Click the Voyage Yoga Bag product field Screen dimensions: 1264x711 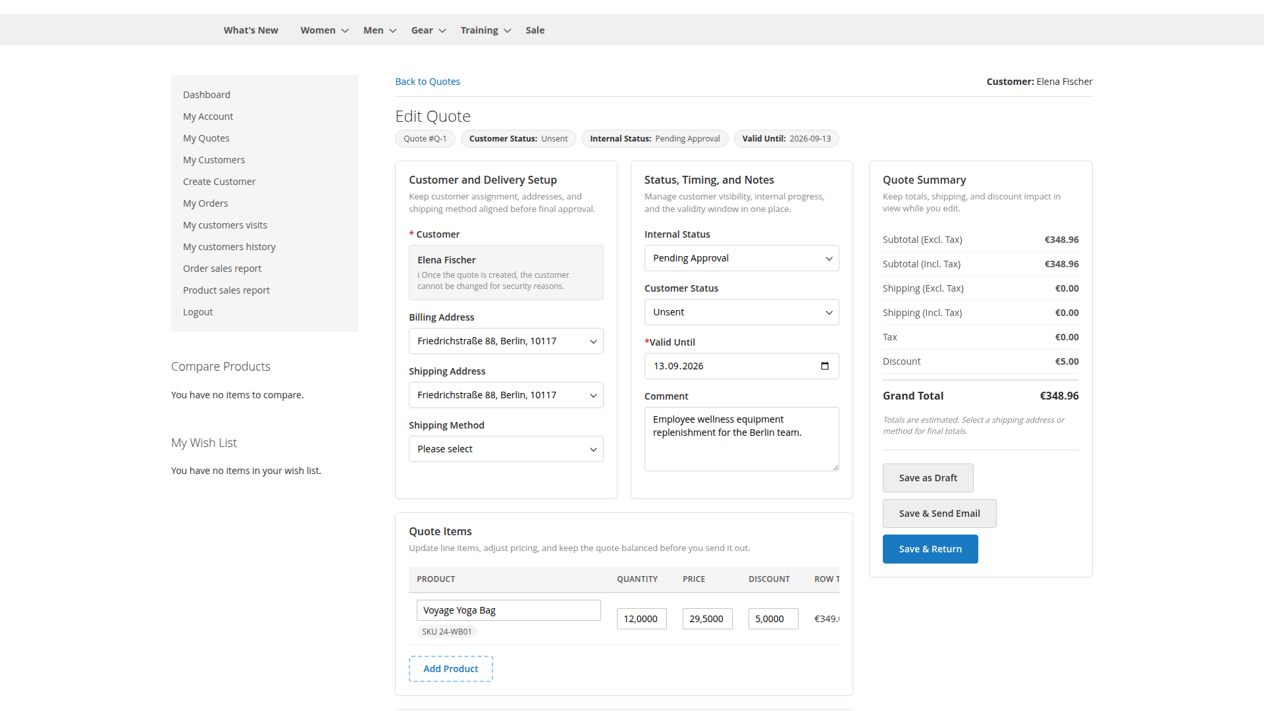[509, 610]
